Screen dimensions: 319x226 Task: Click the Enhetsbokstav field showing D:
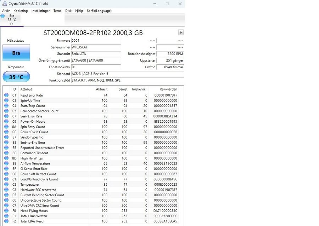point(96,67)
